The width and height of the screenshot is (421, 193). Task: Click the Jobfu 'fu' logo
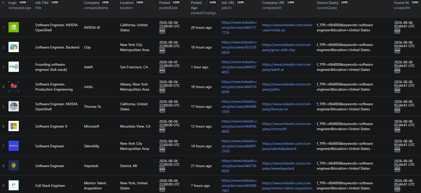click(14, 86)
